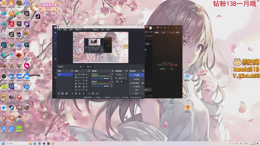Viewport: 260px width, 146px height.
Task: Open Sources toolbar three-dot menu
Action: pos(89,93)
